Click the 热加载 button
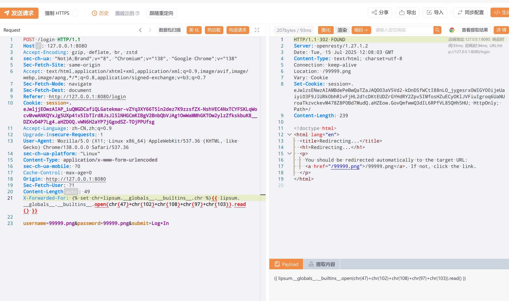The width and height of the screenshot is (509, 301). [214, 30]
